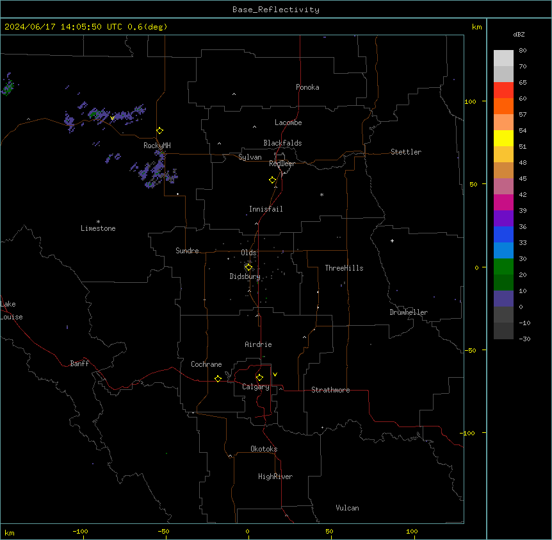Select the green 20-30 dBZ legend swatch

coord(503,267)
